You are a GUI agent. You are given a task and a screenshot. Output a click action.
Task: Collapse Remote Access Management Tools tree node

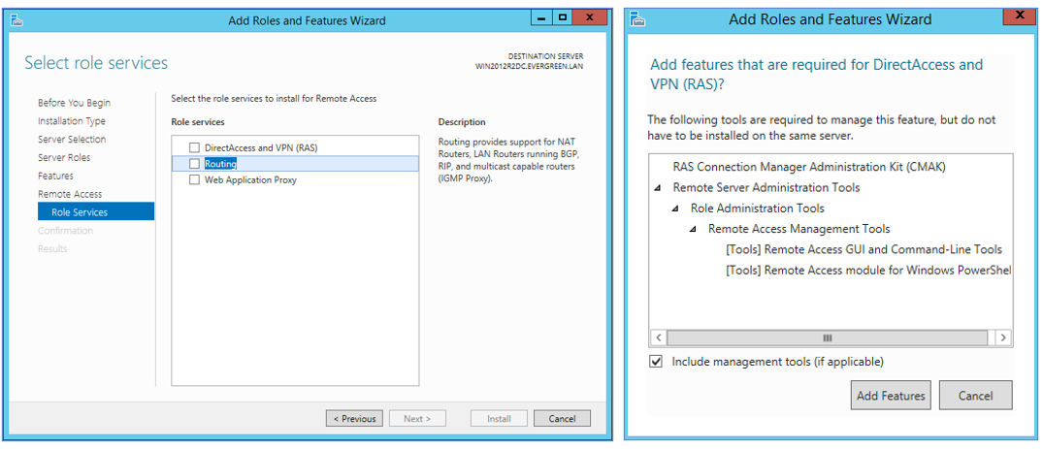coord(695,230)
